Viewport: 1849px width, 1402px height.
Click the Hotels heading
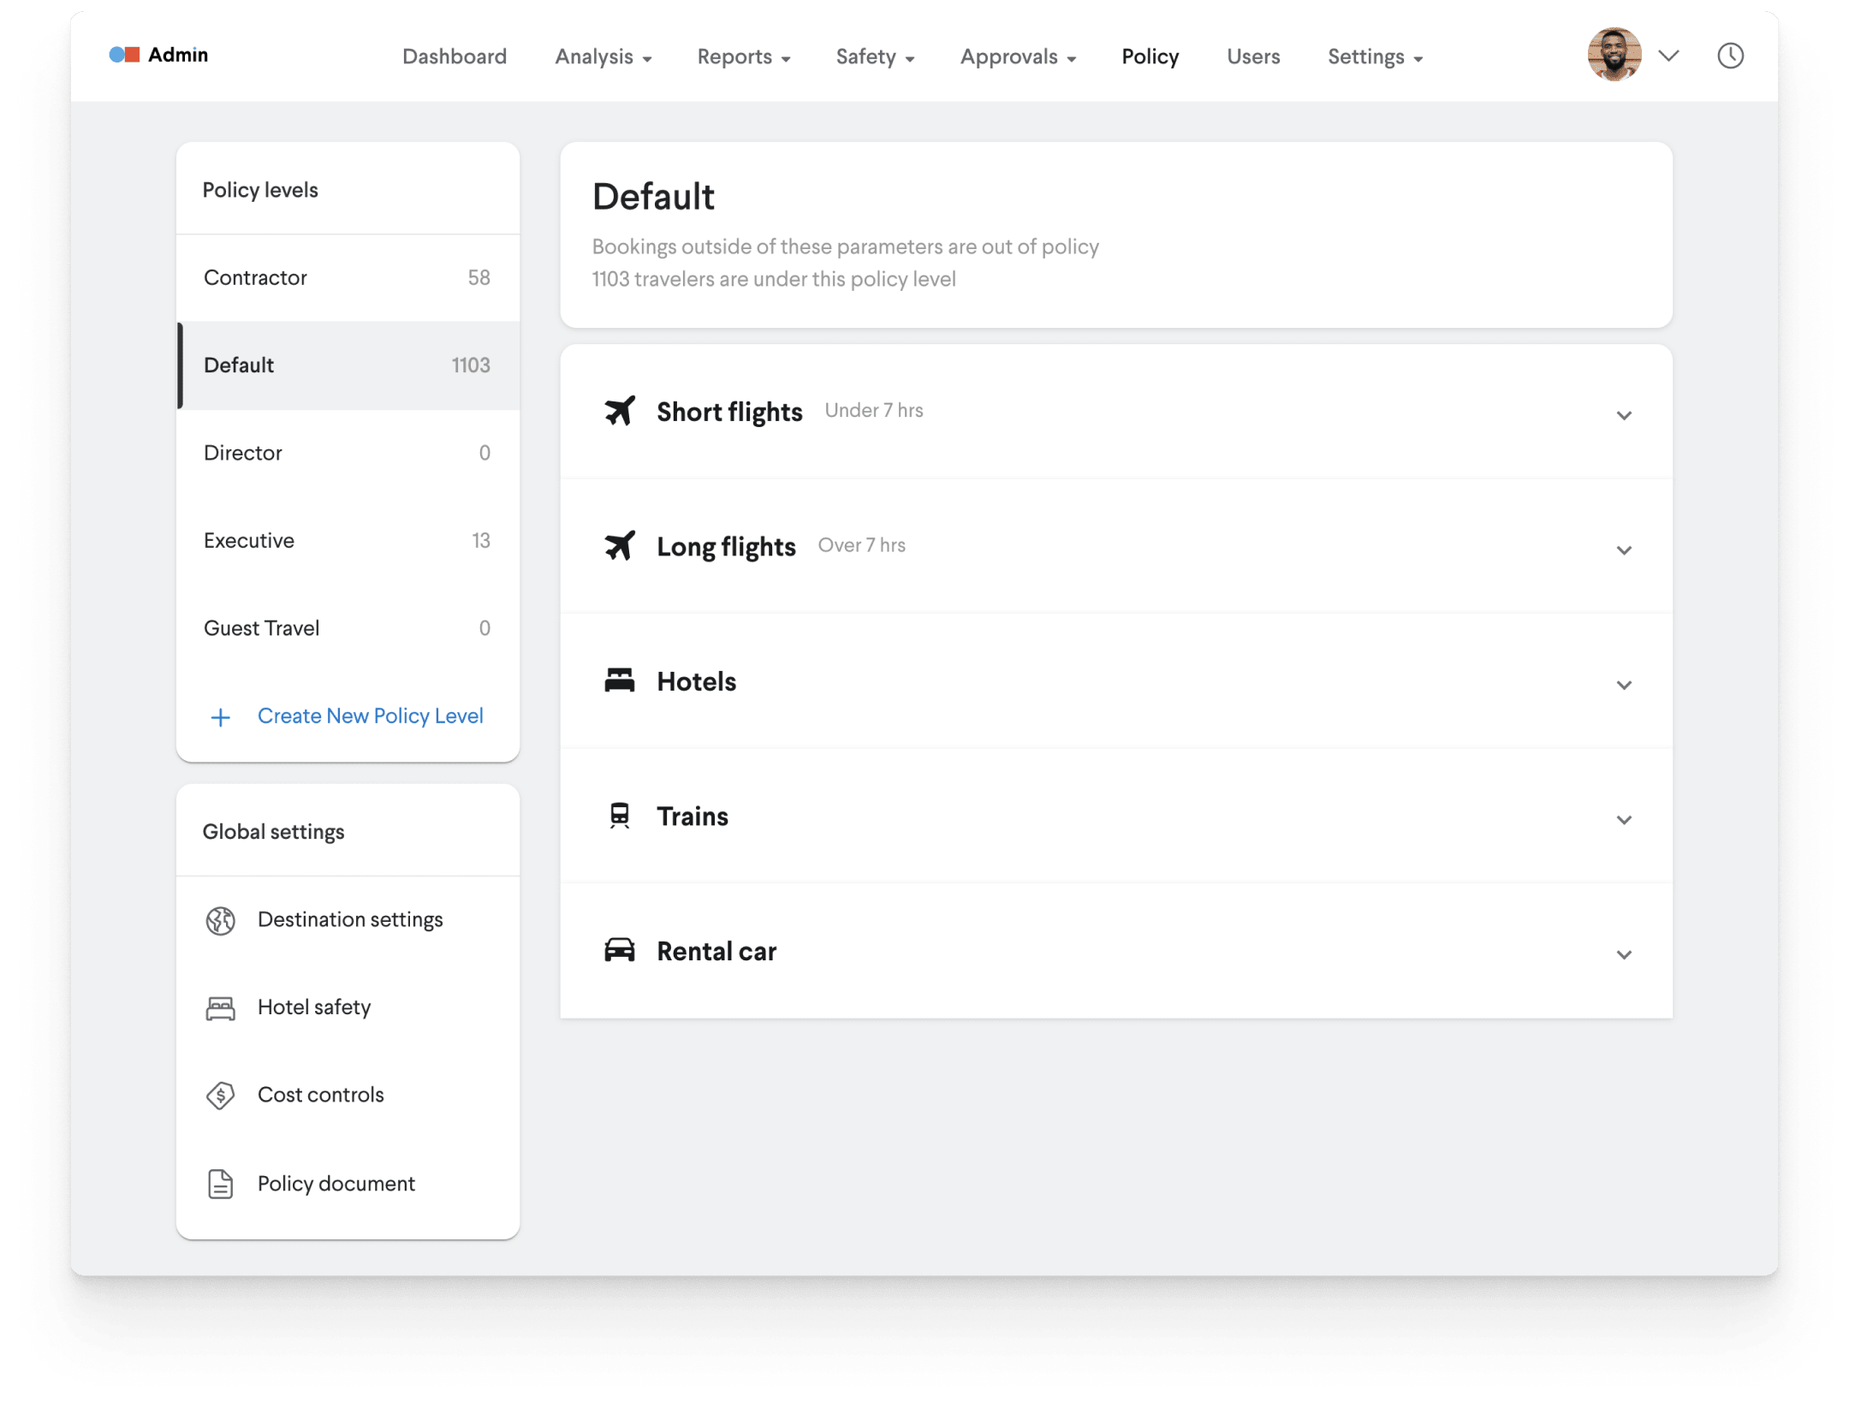point(696,681)
